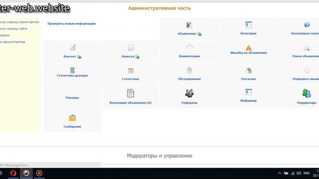This screenshot has height=179, width=319.
Task: Click the network icon in system tray
Action: coord(293,174)
